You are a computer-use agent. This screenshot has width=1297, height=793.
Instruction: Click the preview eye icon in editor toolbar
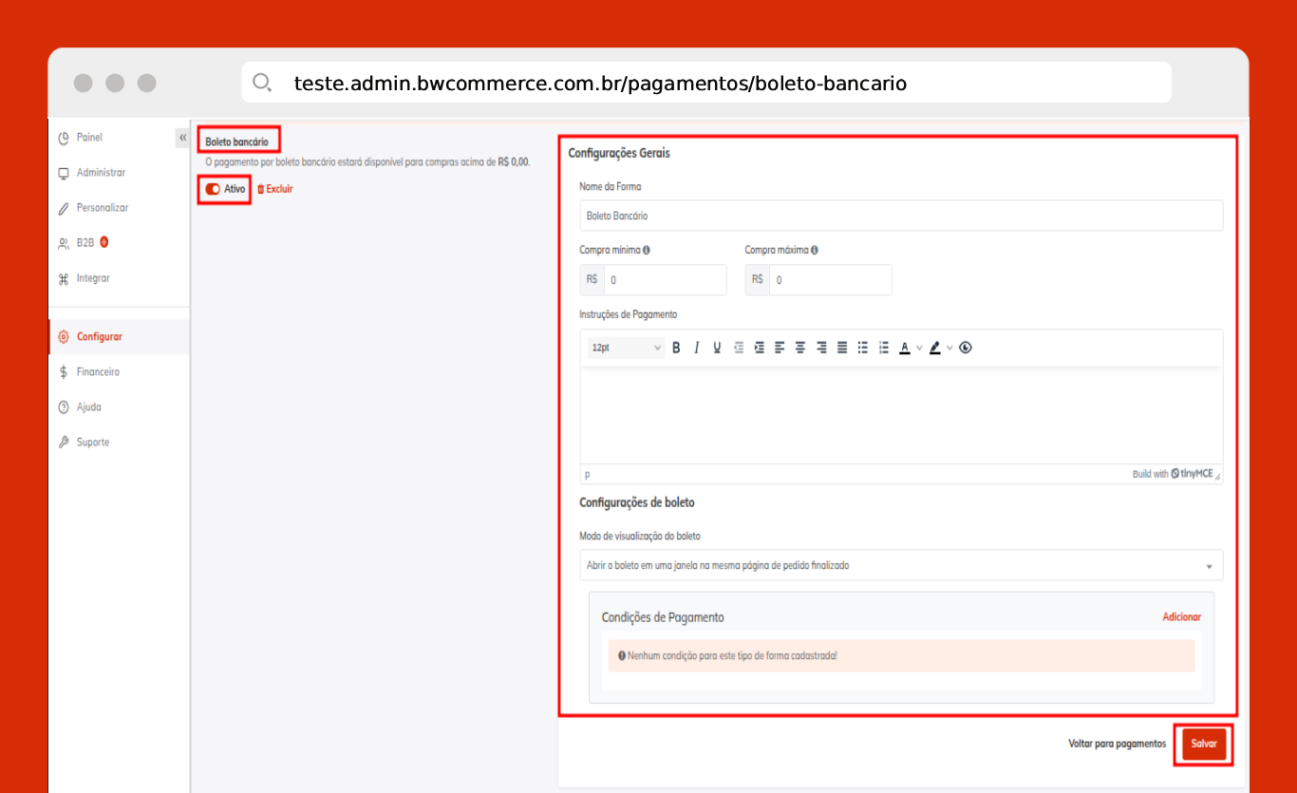pos(966,348)
